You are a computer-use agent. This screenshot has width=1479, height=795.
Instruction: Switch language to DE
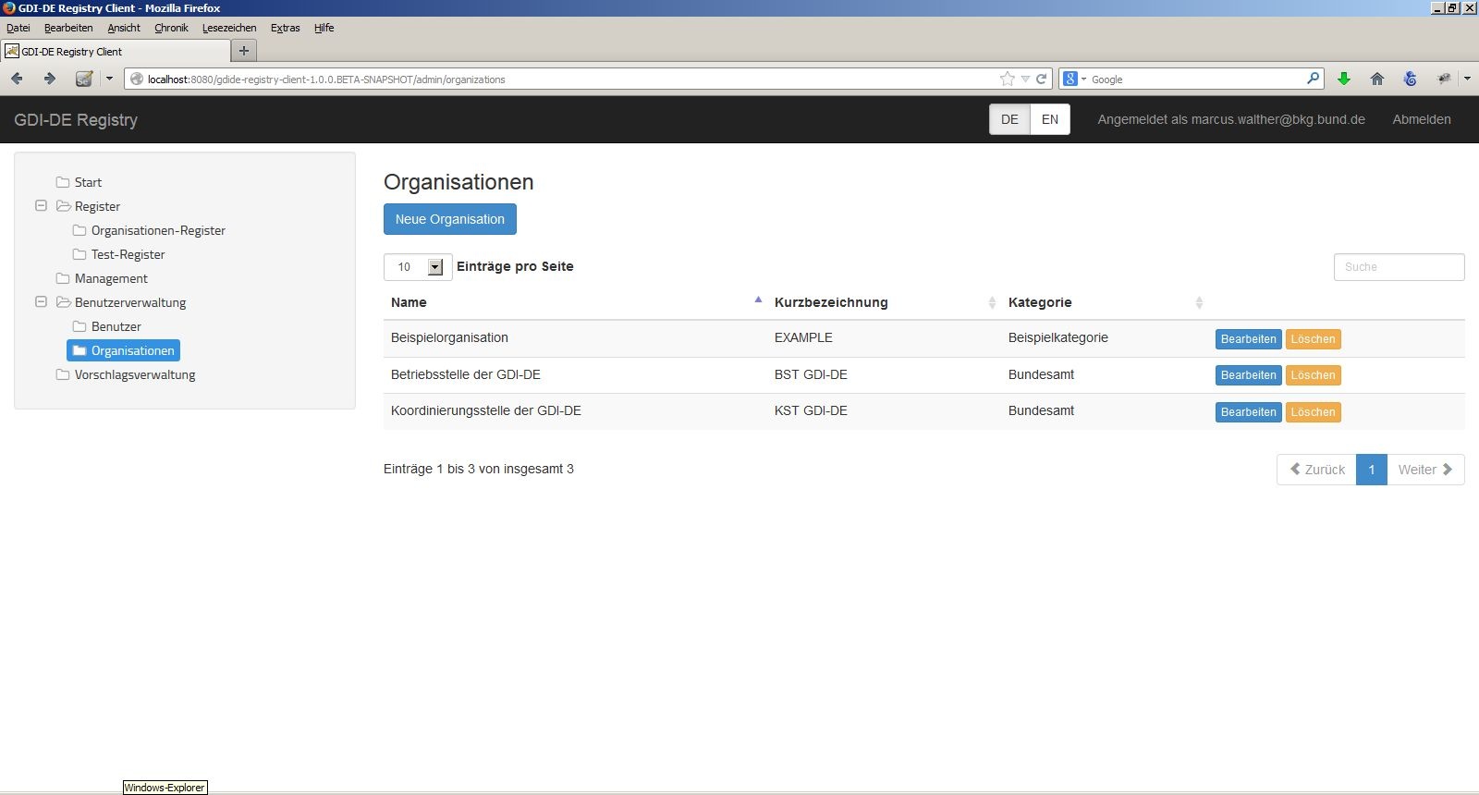tap(1009, 119)
